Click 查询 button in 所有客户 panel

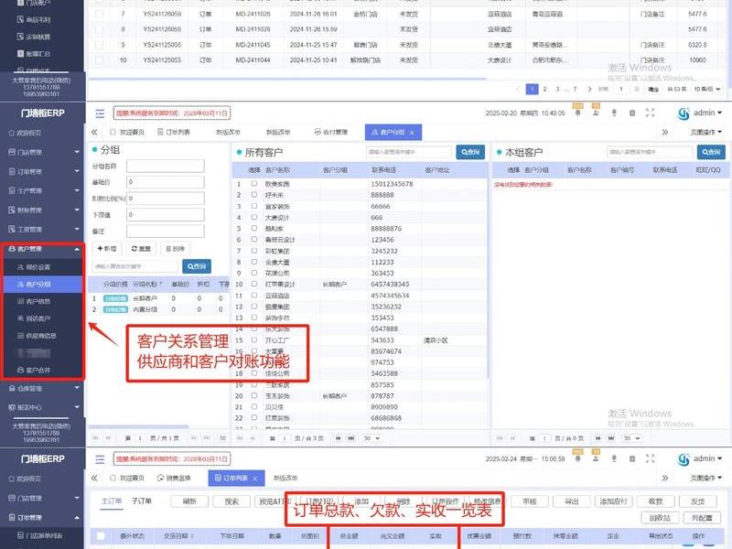coord(470,152)
